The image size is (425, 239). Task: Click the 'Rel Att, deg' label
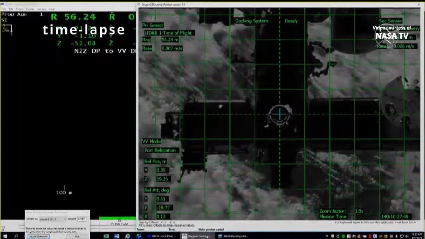(x=157, y=190)
